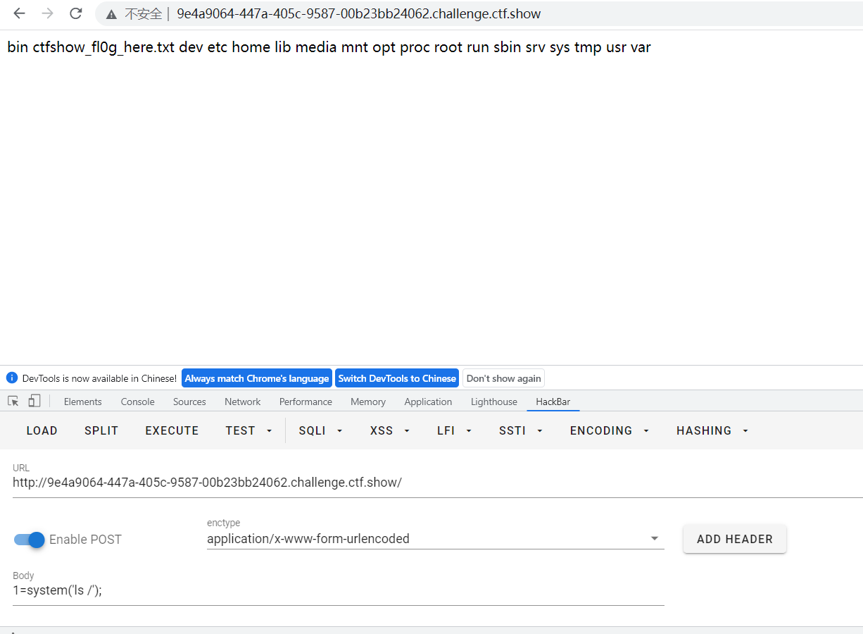
Task: Expand the HASHING dropdown menu
Action: [712, 430]
